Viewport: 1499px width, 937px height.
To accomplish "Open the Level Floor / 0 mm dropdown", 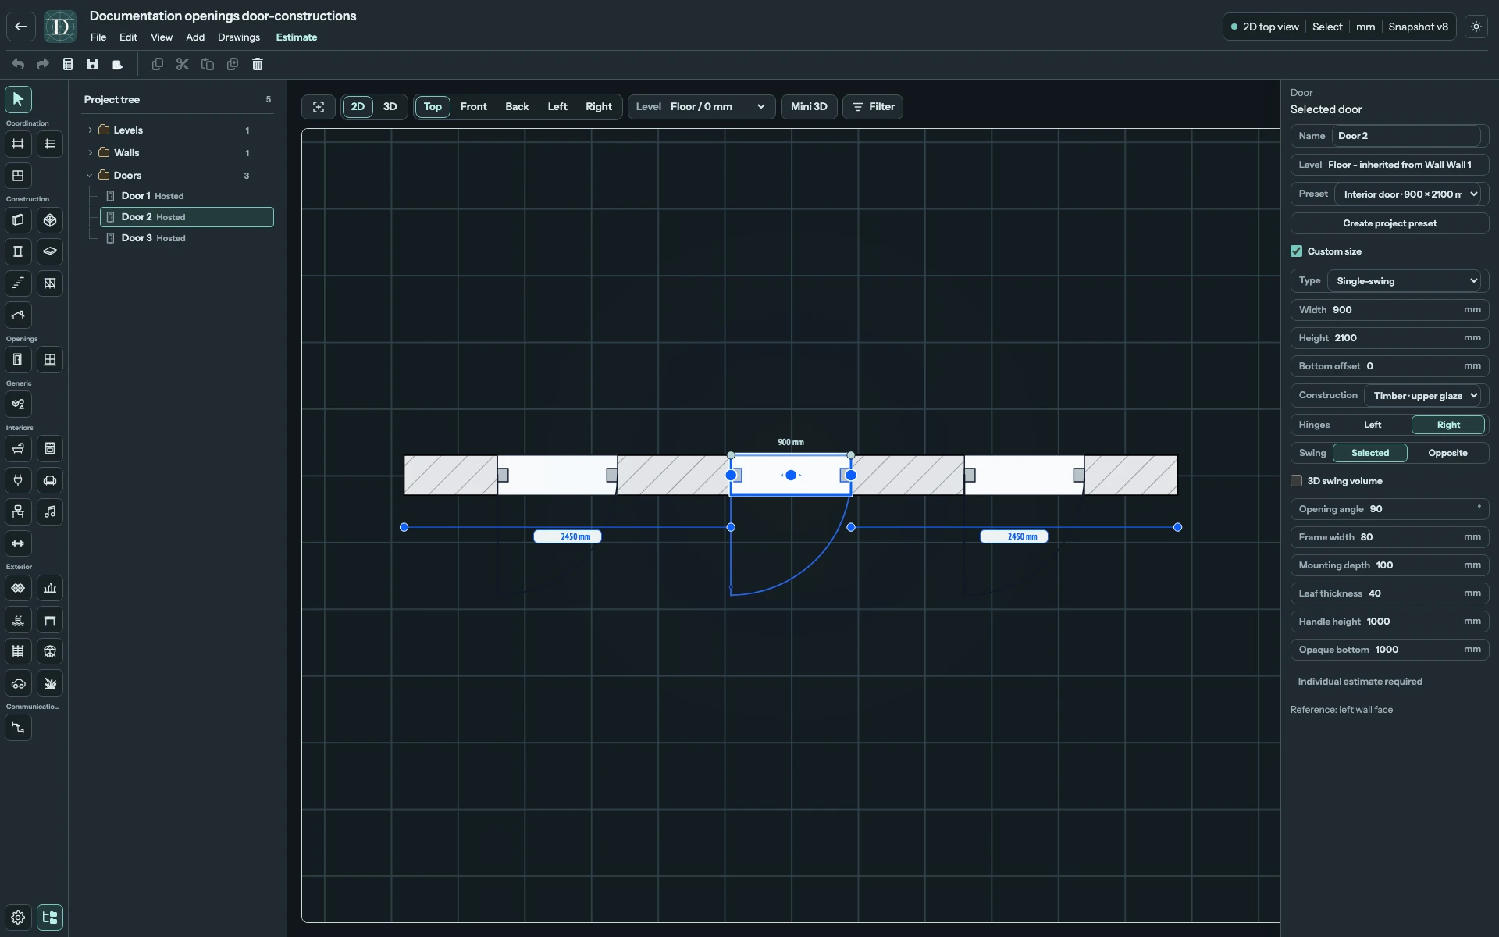I will (702, 107).
